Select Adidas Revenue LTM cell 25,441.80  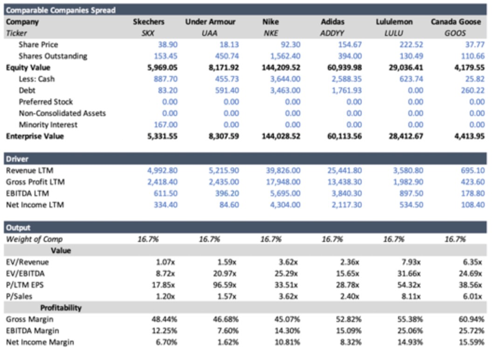pyautogui.click(x=345, y=170)
